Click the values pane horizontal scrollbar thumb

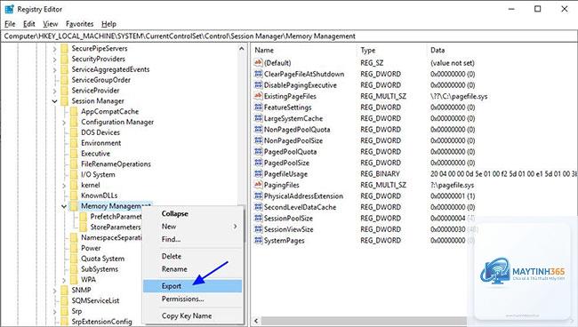[365, 321]
